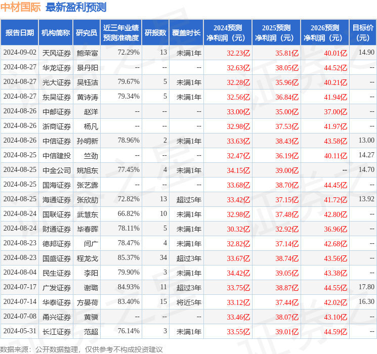The image size is (377, 354).
Task: Select the 国海证券 institution cell
Action: point(57,185)
